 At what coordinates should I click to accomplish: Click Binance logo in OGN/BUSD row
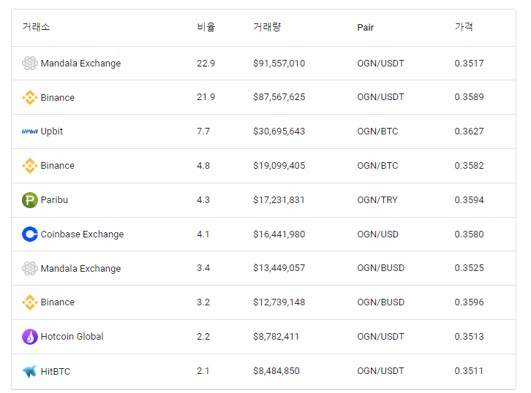tap(30, 302)
